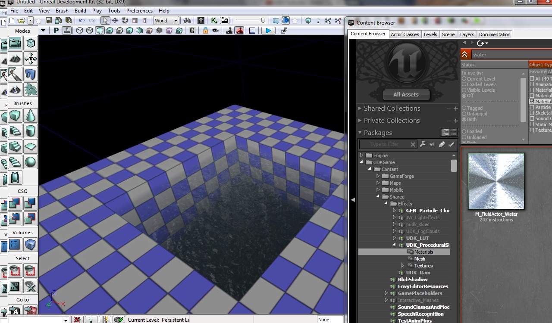Switch to the Actor Classes tab
Image resolution: width=552 pixels, height=323 pixels.
tap(405, 34)
